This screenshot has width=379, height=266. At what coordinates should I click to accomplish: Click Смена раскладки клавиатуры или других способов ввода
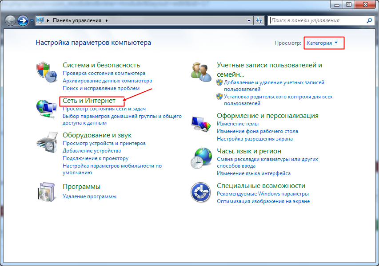click(x=267, y=163)
